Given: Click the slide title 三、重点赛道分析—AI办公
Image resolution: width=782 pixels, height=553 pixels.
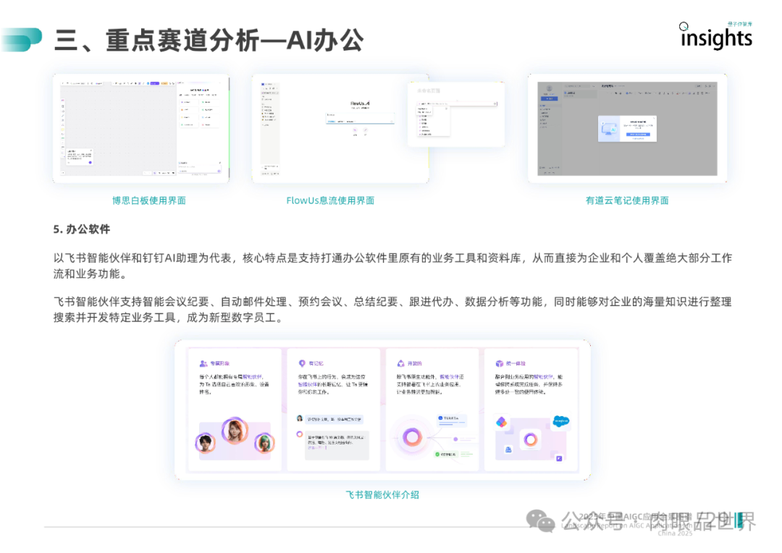Looking at the screenshot, I should pos(209,41).
